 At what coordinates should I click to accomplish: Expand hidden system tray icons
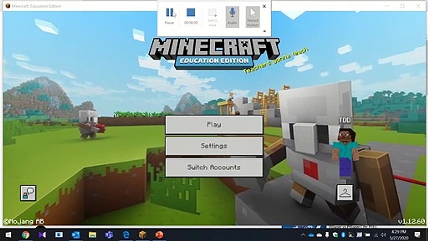[303, 235]
